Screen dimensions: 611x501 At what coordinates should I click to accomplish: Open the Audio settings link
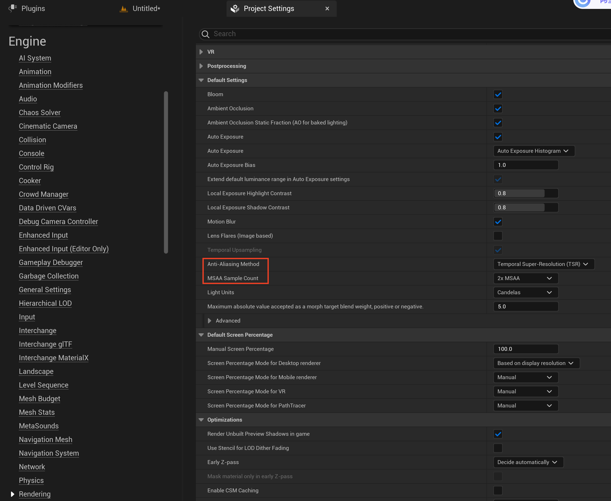coord(28,99)
